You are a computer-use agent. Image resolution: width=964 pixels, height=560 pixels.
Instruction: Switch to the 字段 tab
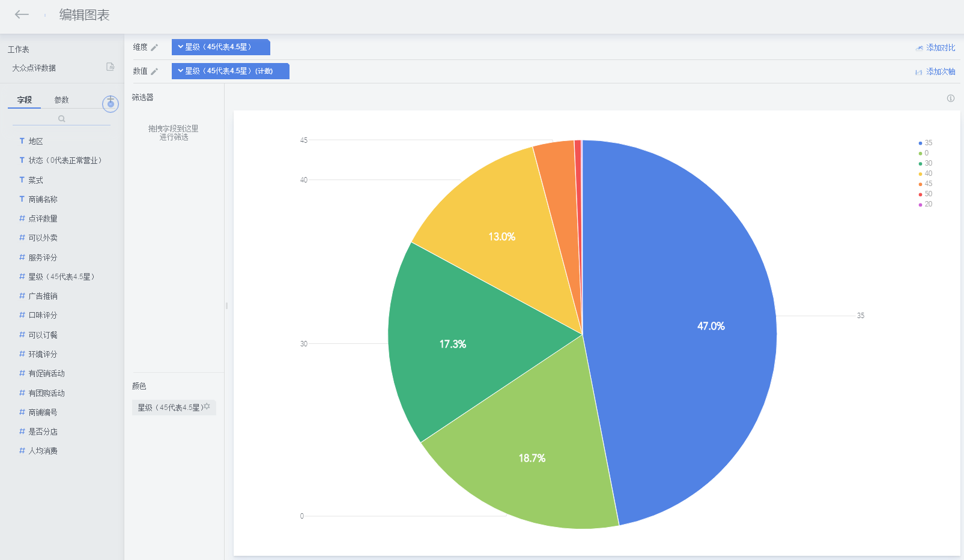pos(25,100)
